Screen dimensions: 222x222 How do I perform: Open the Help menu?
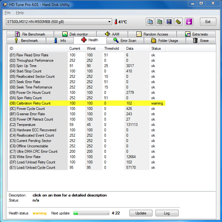[20, 13]
